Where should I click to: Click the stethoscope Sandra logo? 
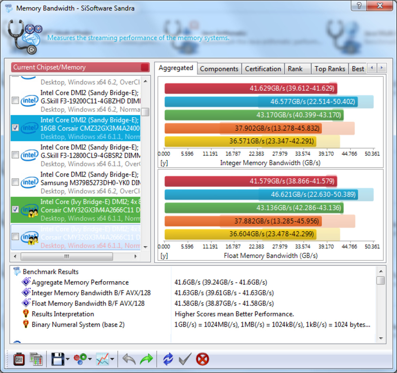click(x=24, y=37)
